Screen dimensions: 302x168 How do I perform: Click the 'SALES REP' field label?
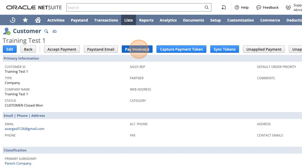[138, 67]
